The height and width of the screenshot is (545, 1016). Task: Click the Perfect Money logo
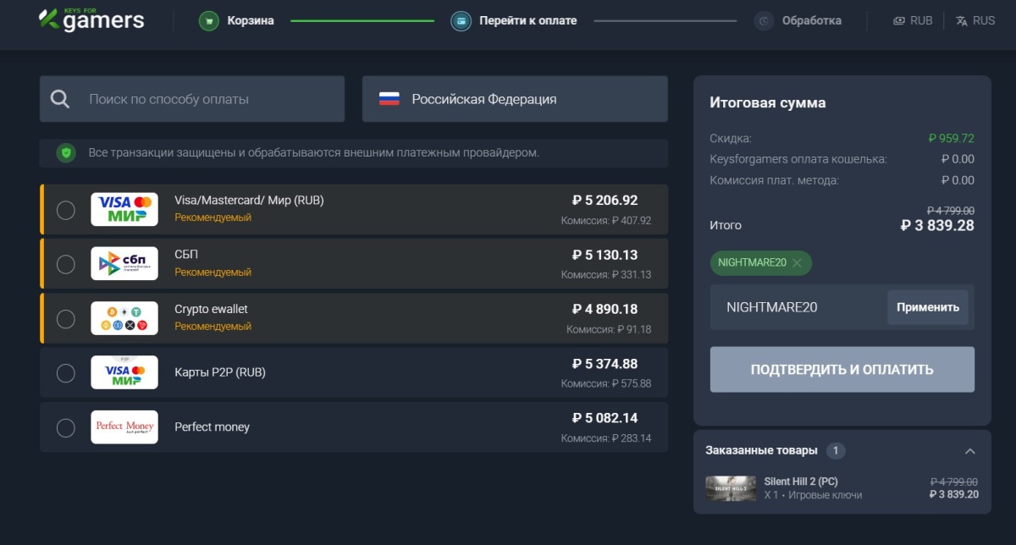click(124, 427)
